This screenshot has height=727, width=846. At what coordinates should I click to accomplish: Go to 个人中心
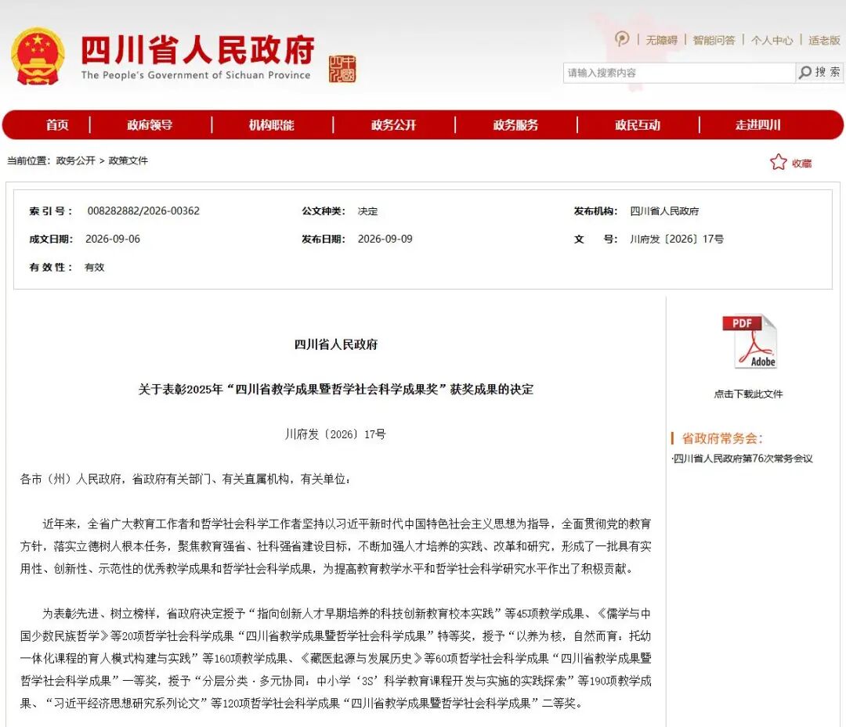772,40
